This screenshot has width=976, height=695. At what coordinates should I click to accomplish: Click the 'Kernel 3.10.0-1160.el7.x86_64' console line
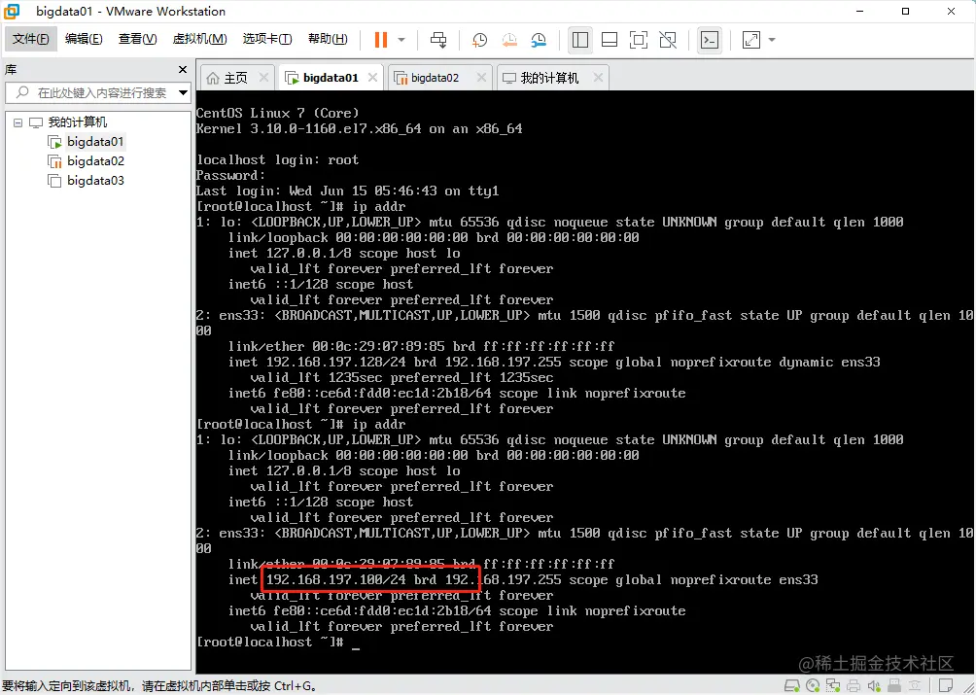point(359,129)
